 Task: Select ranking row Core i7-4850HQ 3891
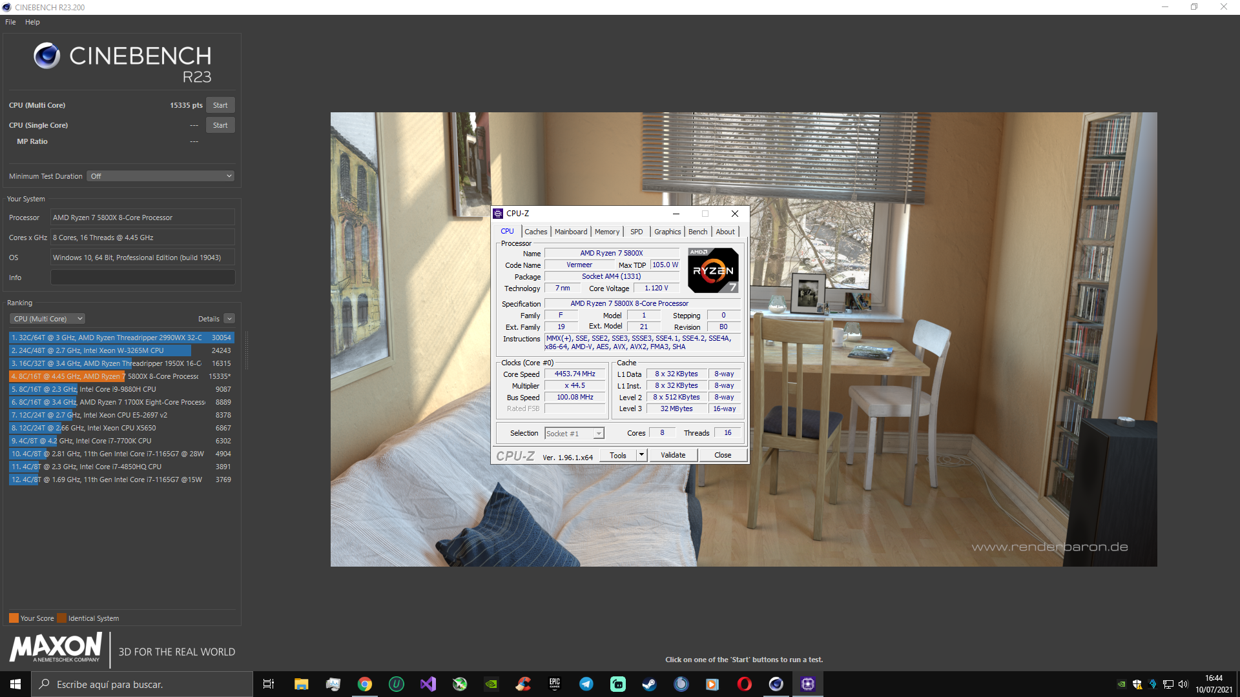coord(121,467)
